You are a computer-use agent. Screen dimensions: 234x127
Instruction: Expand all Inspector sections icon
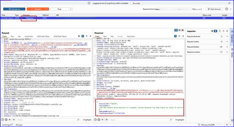(x=220, y=31)
